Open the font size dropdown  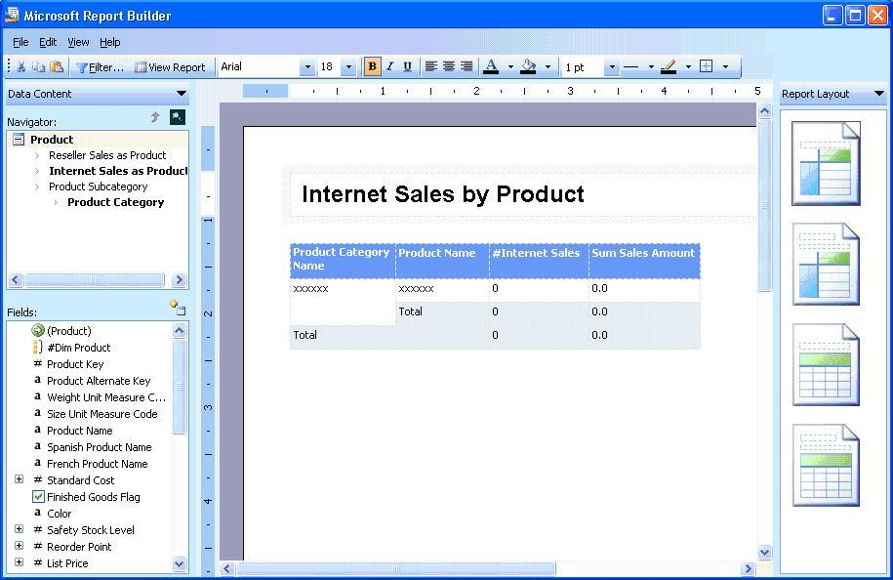(x=350, y=67)
